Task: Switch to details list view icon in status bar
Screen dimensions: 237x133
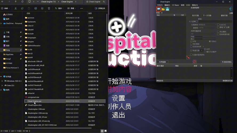Action: (102, 131)
